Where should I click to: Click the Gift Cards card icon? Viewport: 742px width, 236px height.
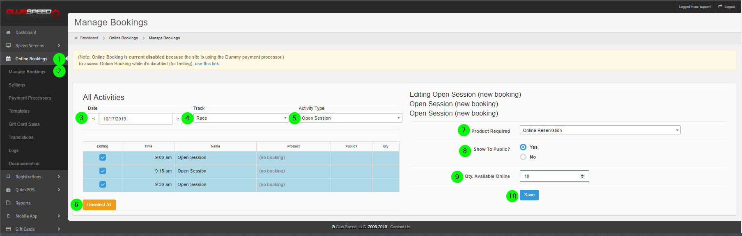tap(8, 229)
